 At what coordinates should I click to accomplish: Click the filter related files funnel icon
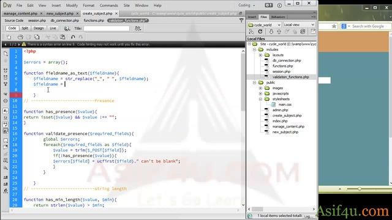point(241,20)
